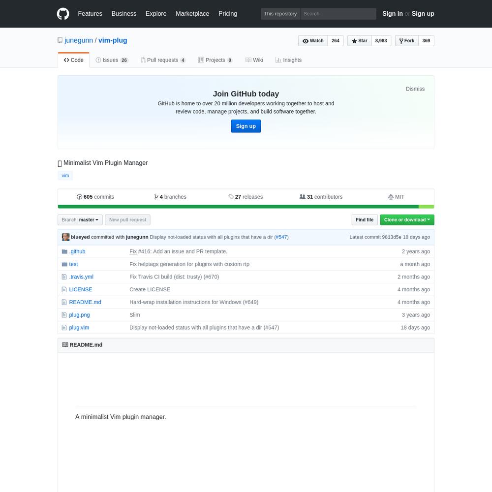The image size is (492, 492).
Task: Click the plug.vim file icon
Action: tap(64, 327)
